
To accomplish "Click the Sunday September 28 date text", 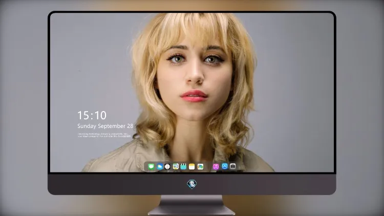I will (x=105, y=126).
